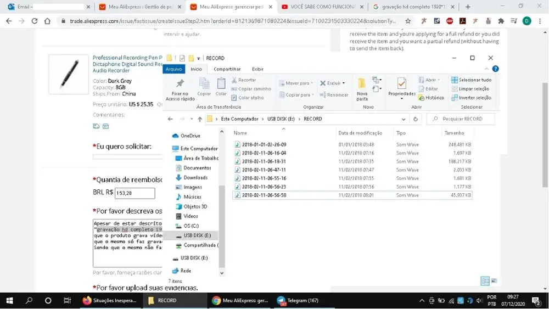Open Propriedades of selected file
Image resolution: width=549 pixels, height=309 pixels.
[x=402, y=89]
